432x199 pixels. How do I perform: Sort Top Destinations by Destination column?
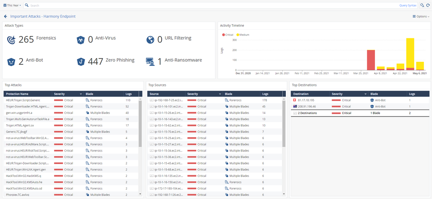click(310, 94)
